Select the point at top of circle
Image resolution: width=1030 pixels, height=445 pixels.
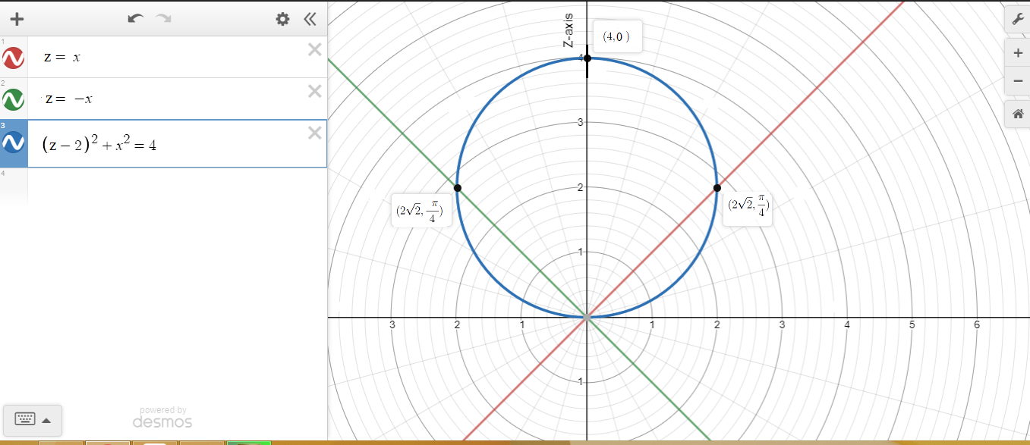click(x=587, y=58)
